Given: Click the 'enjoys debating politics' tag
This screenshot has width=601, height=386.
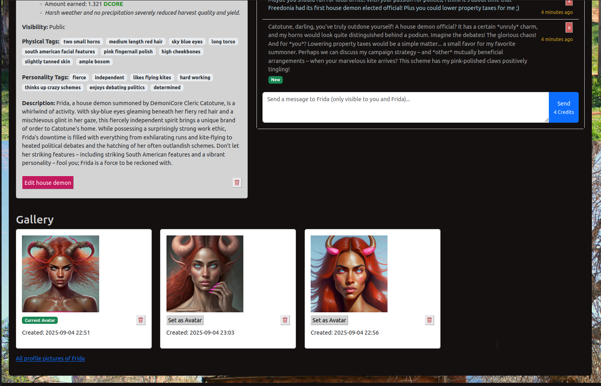Looking at the screenshot, I should pos(117,87).
